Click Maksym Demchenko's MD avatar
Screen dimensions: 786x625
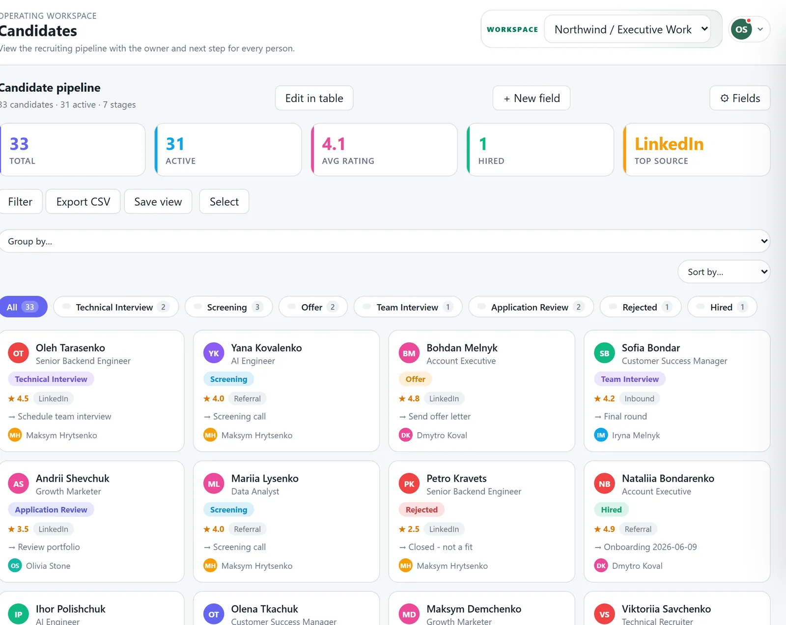tap(409, 614)
